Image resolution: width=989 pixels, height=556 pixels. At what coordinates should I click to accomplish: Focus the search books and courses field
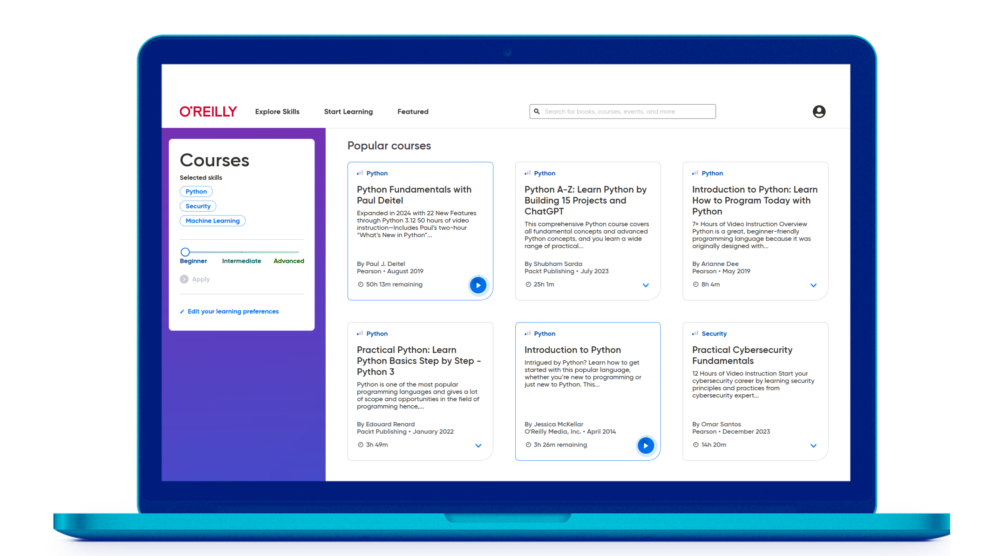[622, 112]
